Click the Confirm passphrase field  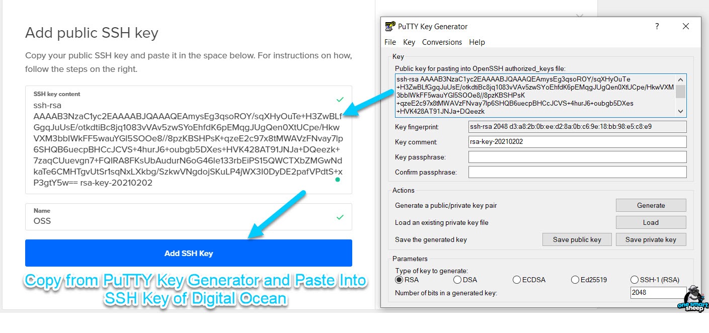pos(577,172)
